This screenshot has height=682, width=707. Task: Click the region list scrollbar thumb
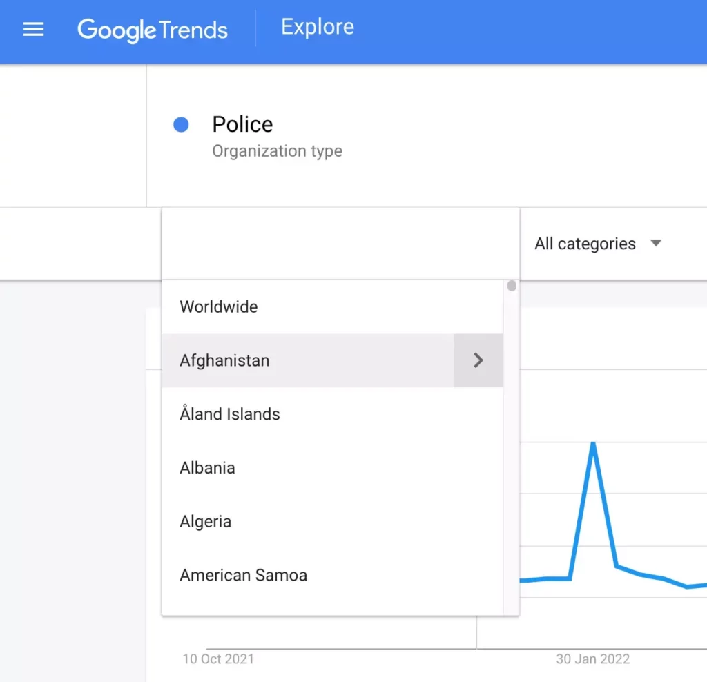pyautogui.click(x=512, y=286)
